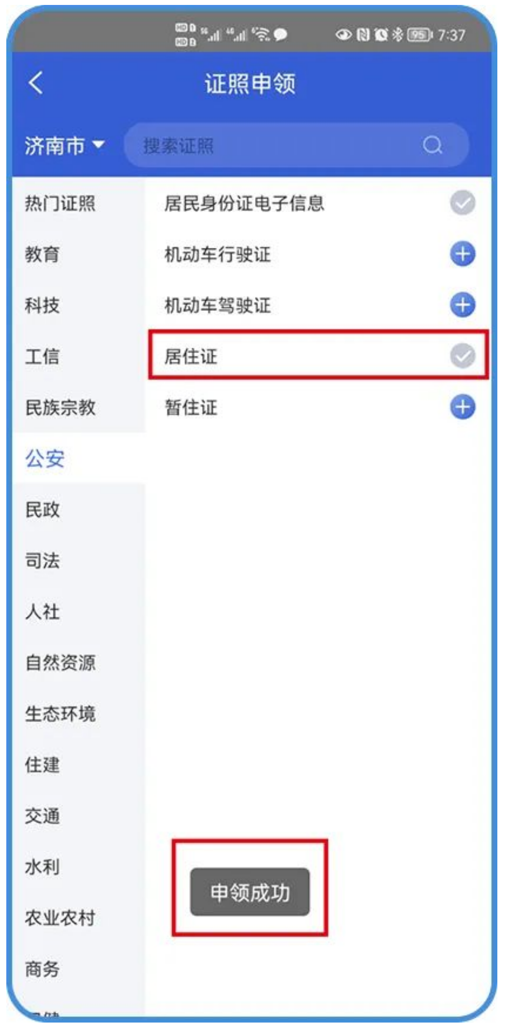The image size is (505, 1032).
Task: Select the 交通 category
Action: tap(42, 816)
